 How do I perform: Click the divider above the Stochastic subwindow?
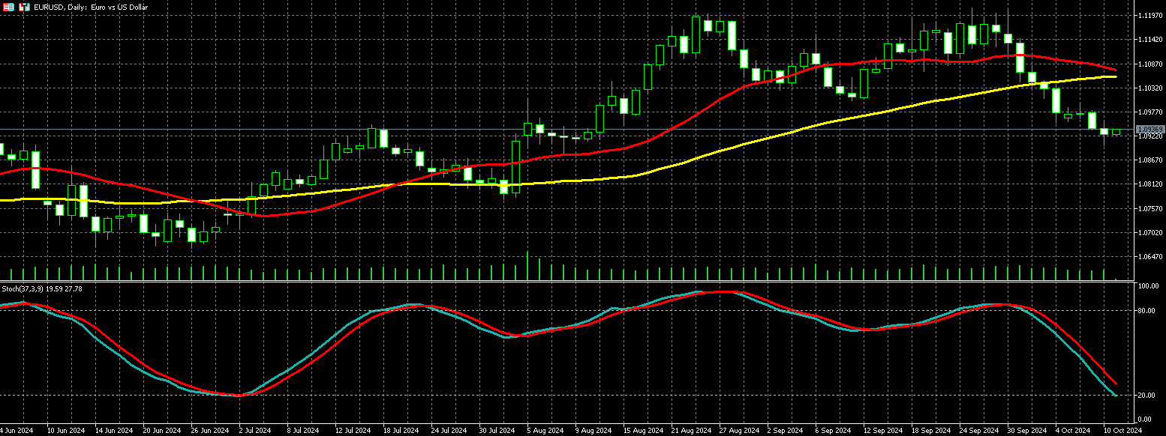pos(570,282)
